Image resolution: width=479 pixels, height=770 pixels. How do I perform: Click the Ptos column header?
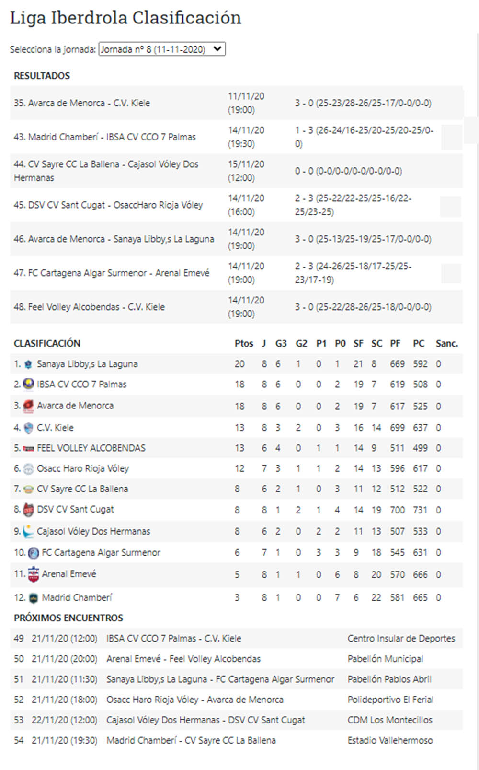point(244,343)
